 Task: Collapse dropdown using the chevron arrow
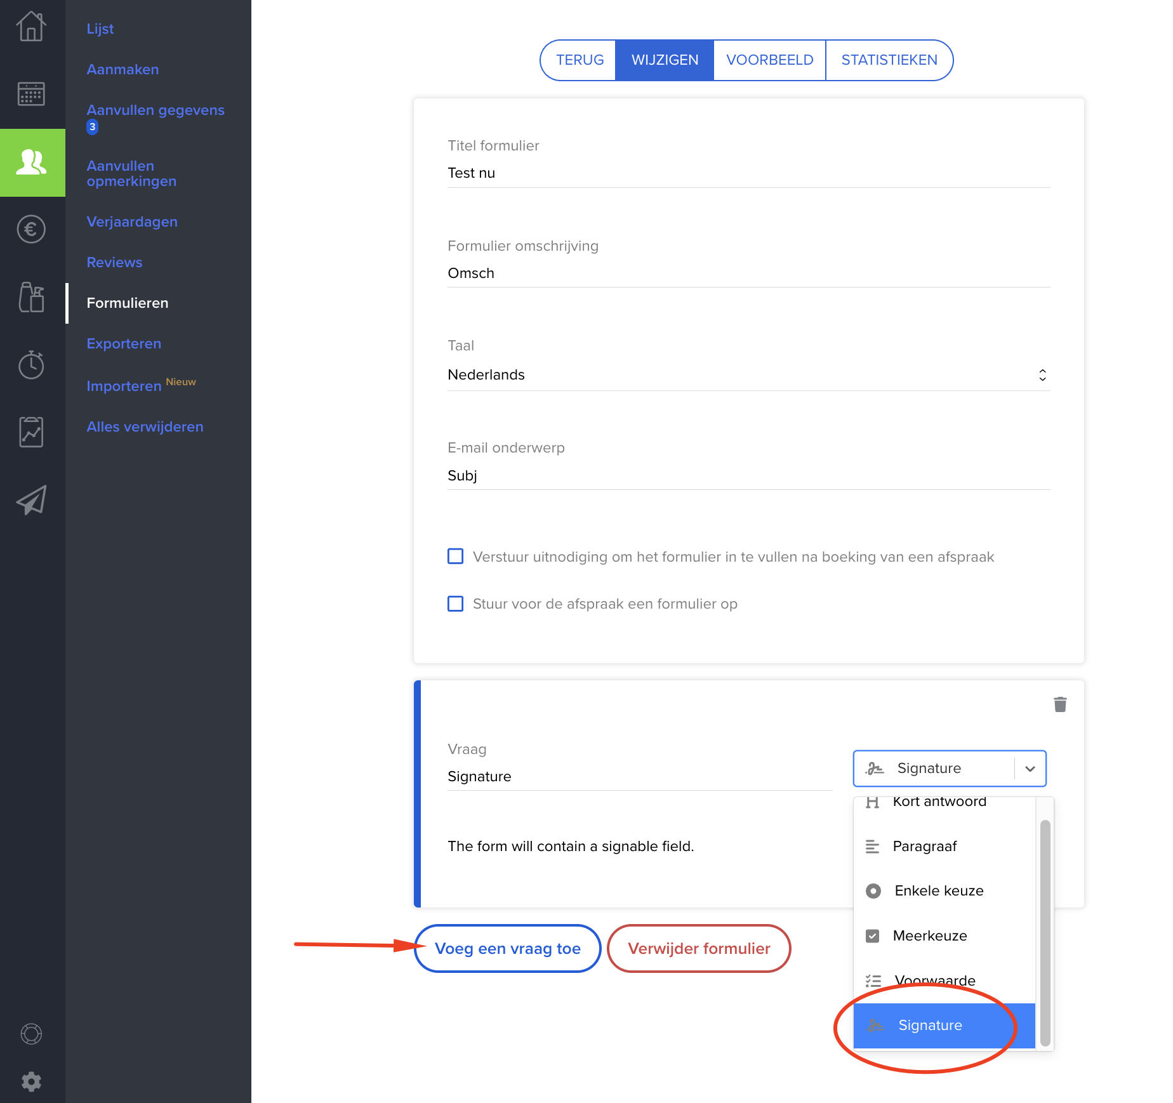[x=1030, y=769]
